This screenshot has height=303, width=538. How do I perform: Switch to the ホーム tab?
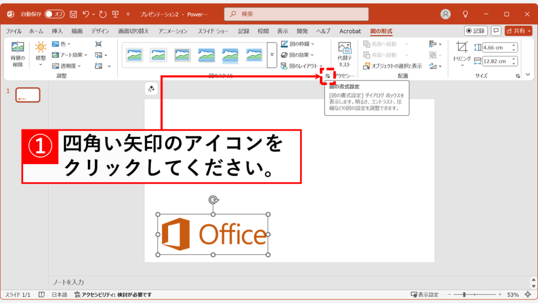(36, 31)
